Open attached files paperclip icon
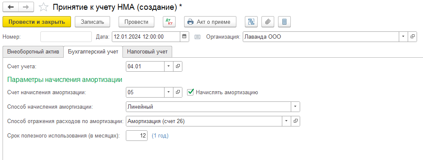The height and width of the screenshot is (160, 423). (x=267, y=22)
